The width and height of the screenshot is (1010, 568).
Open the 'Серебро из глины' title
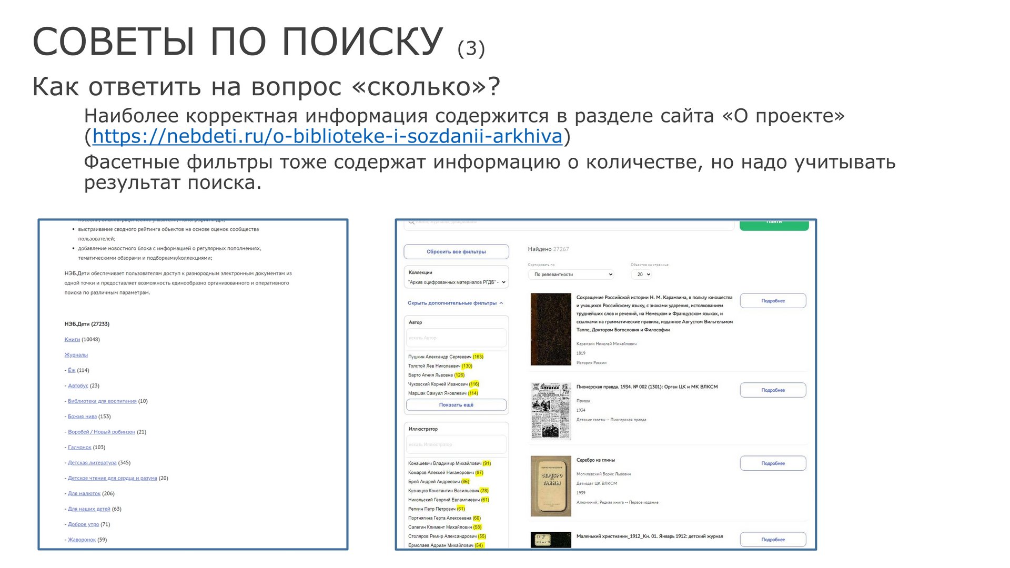click(x=595, y=460)
